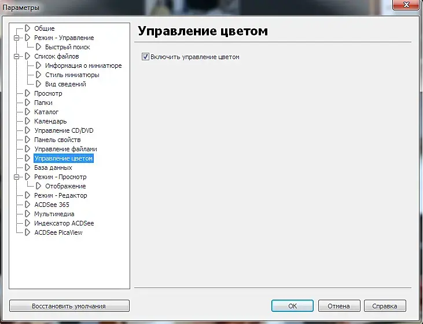Open the Папки settings page
Viewport: 423px width, 324px height.
pyautogui.click(x=43, y=103)
